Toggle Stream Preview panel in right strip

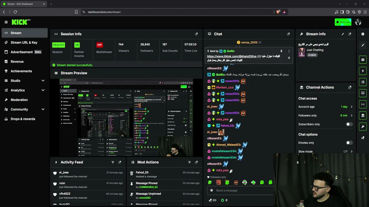pyautogui.click(x=363, y=60)
